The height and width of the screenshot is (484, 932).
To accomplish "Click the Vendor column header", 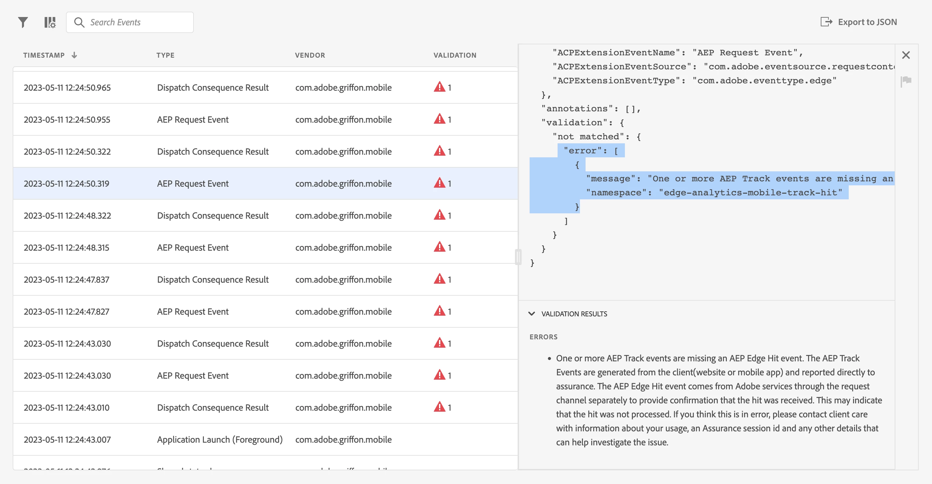I will [310, 55].
